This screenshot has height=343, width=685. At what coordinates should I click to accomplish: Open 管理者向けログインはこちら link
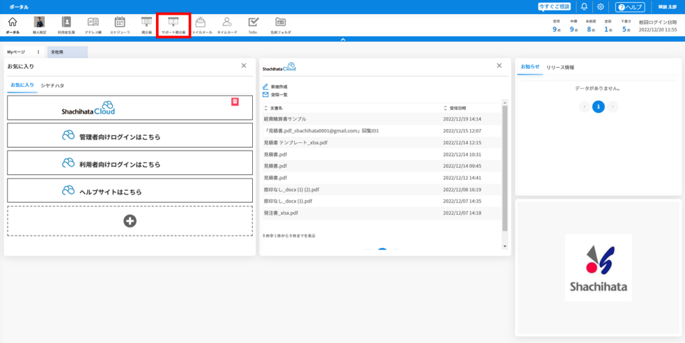point(130,135)
